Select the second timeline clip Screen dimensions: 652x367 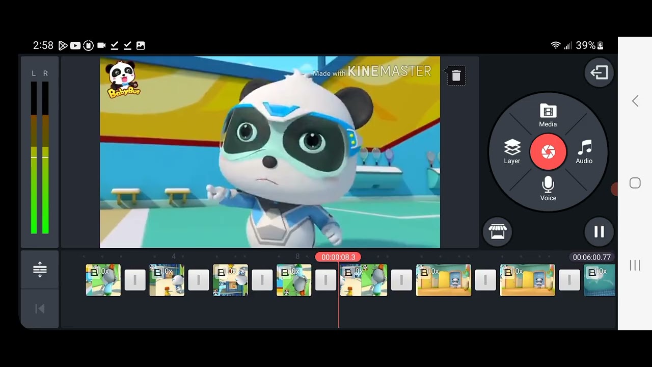click(x=167, y=280)
